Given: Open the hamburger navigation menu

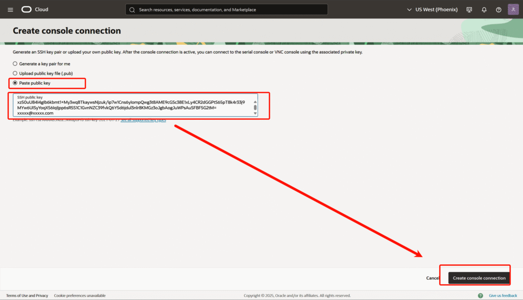Looking at the screenshot, I should [10, 10].
